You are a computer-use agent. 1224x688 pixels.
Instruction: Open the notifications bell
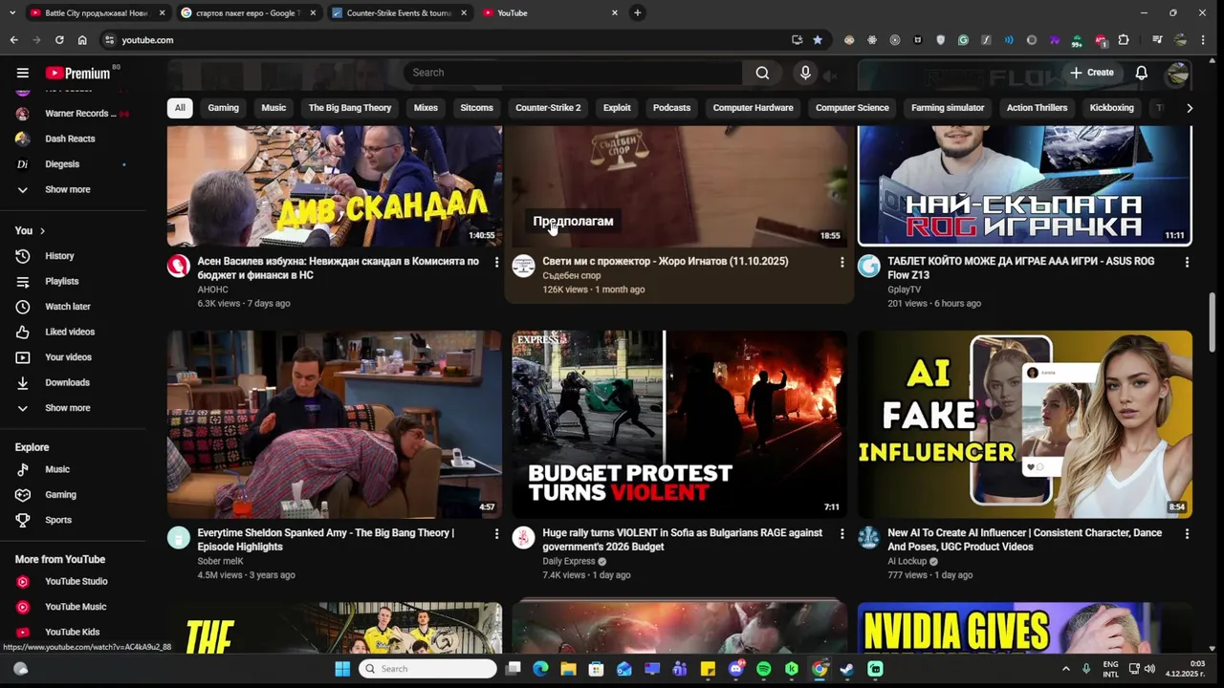1141,73
